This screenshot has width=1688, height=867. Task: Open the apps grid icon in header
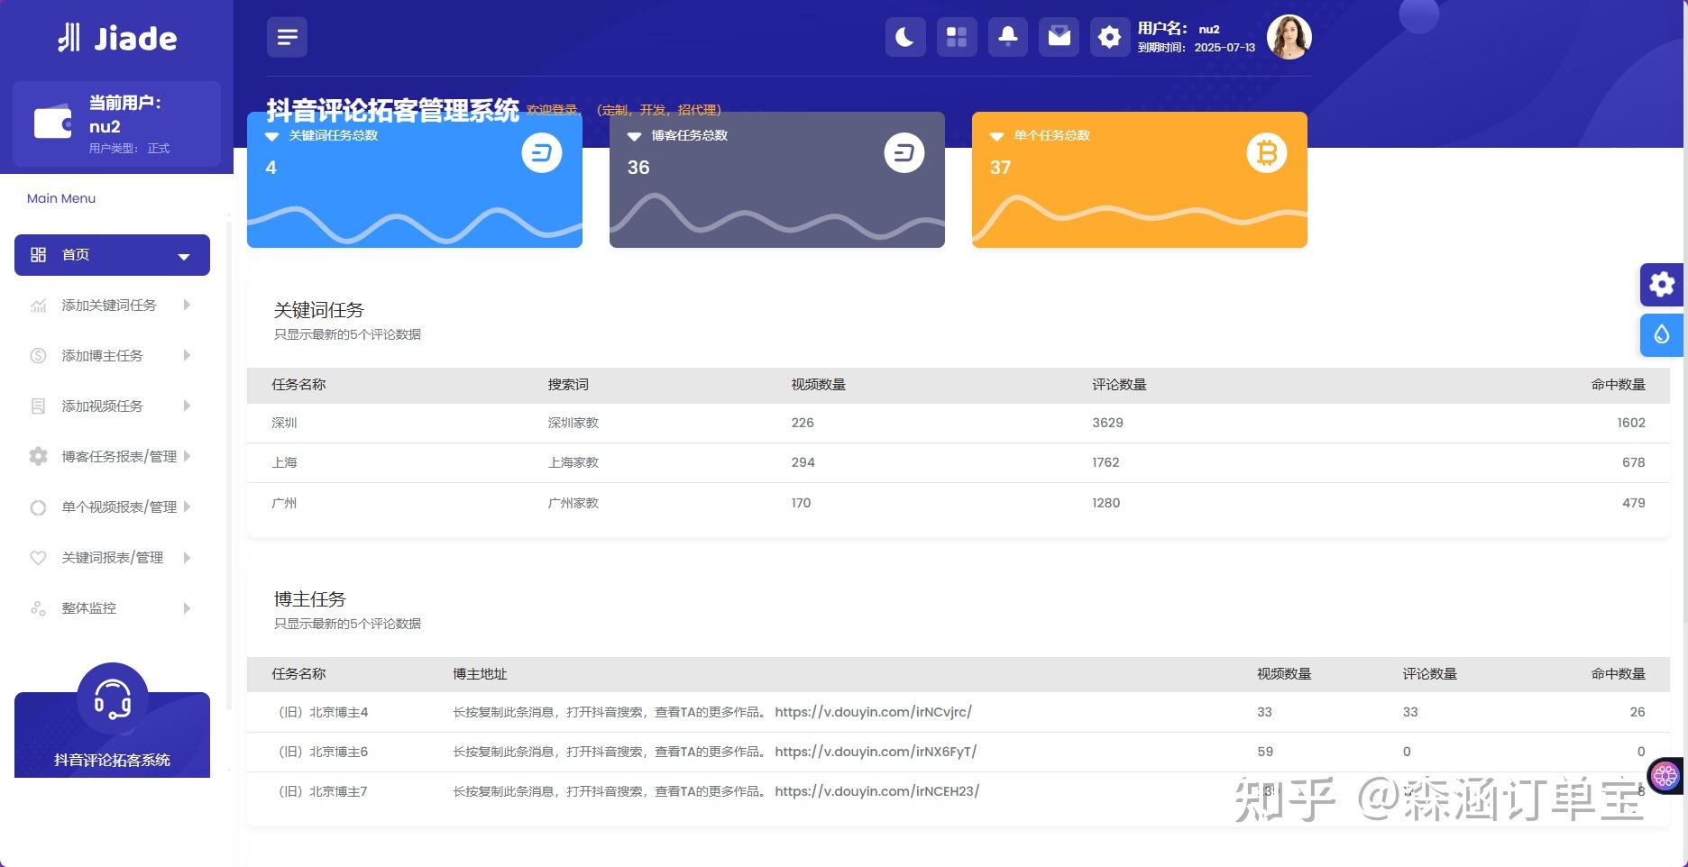pyautogui.click(x=957, y=37)
